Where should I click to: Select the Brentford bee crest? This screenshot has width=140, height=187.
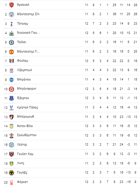(x=11, y=89)
